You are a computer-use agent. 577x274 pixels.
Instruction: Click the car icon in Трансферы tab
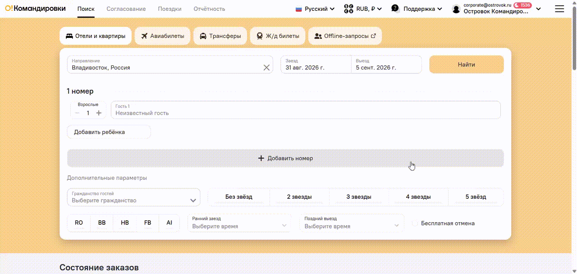[203, 36]
